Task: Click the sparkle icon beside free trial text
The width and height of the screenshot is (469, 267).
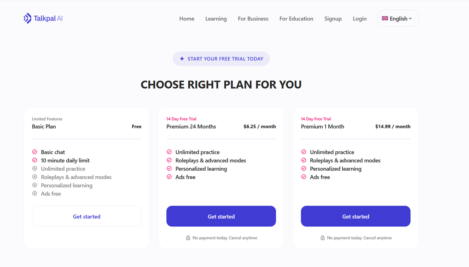Action: [182, 59]
